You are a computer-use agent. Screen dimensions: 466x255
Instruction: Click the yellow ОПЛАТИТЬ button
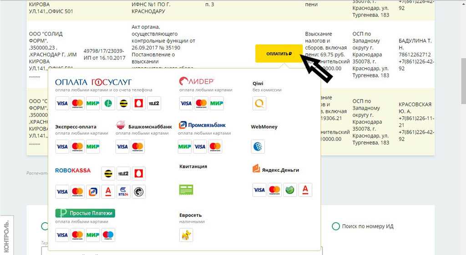[279, 54]
